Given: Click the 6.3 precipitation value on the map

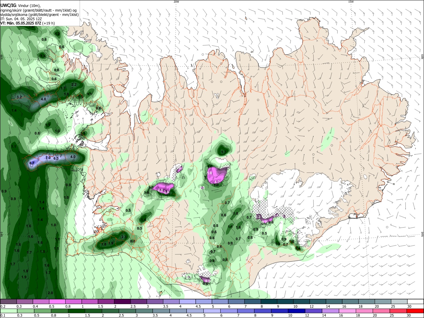Looking at the screenshot, I should 56,159.
